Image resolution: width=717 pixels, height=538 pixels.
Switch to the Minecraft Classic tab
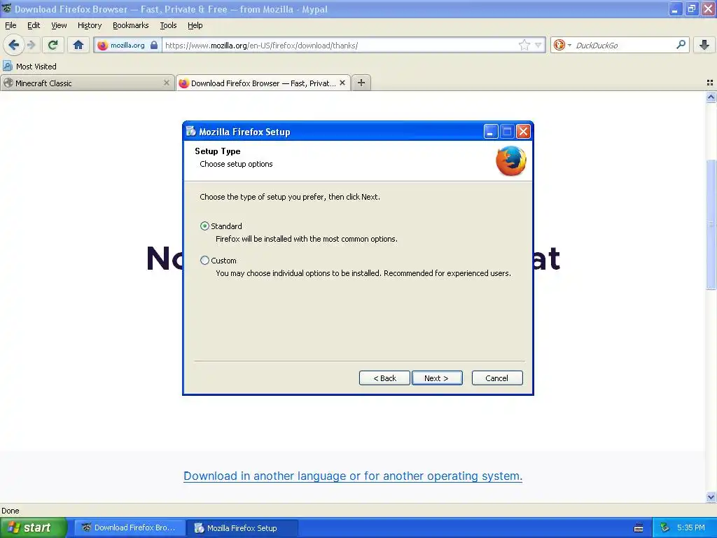[87, 83]
